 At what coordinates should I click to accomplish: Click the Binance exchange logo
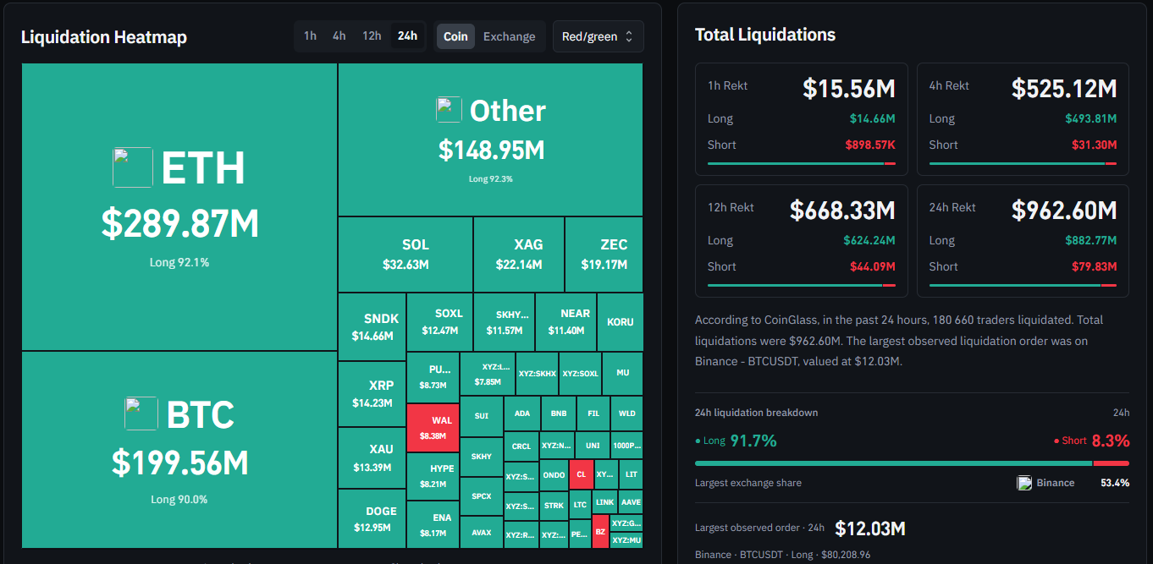1024,483
